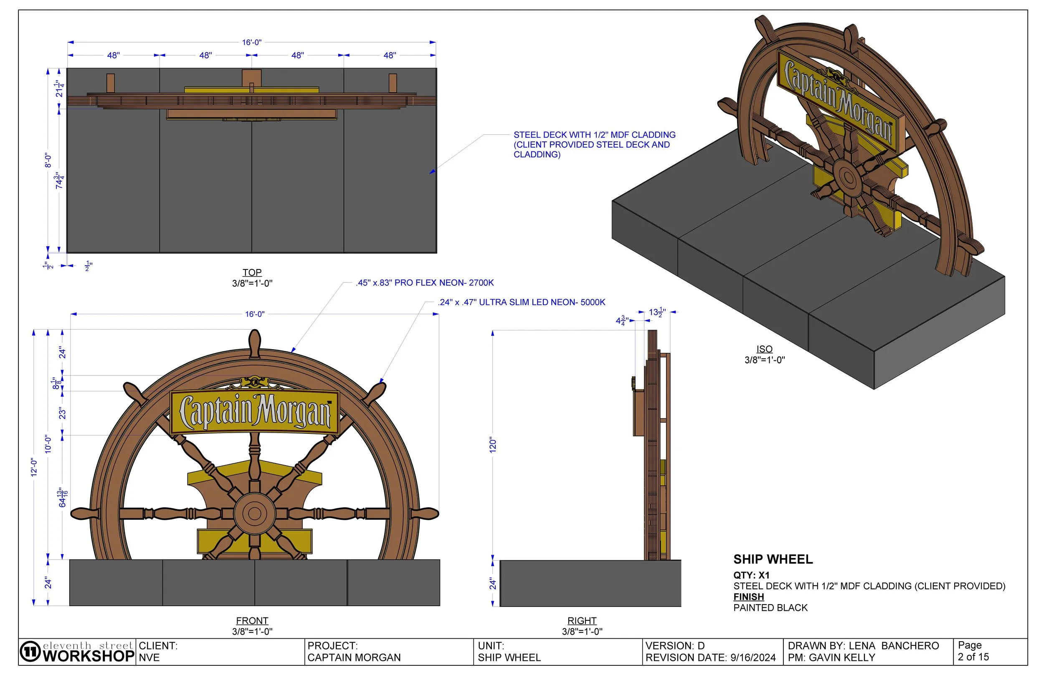Click the Captain Morgan sign in ISO view
Screen dimensions: 1044x675
tap(839, 102)
